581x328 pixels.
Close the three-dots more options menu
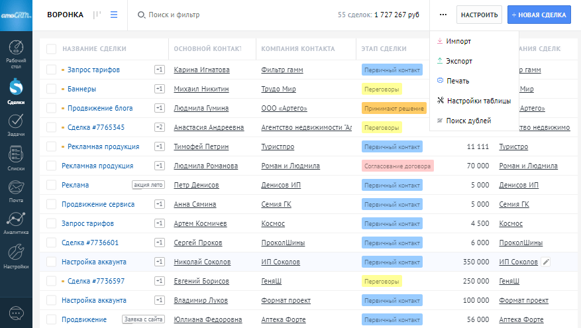443,15
